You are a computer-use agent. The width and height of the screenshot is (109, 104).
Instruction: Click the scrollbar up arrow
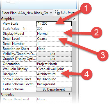click(74, 19)
